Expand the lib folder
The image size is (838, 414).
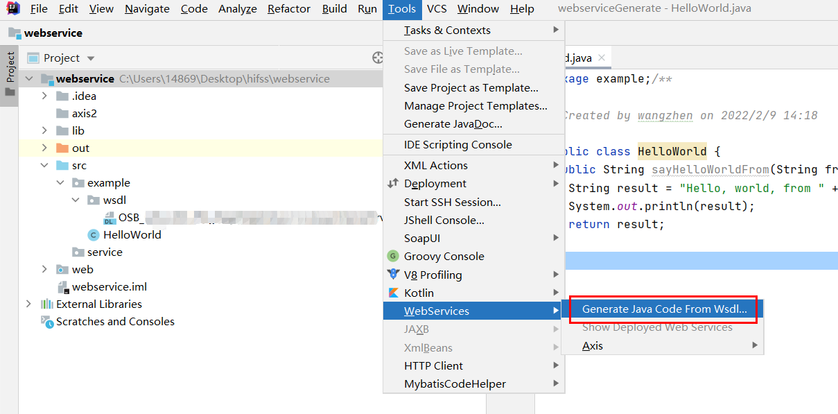click(x=45, y=131)
